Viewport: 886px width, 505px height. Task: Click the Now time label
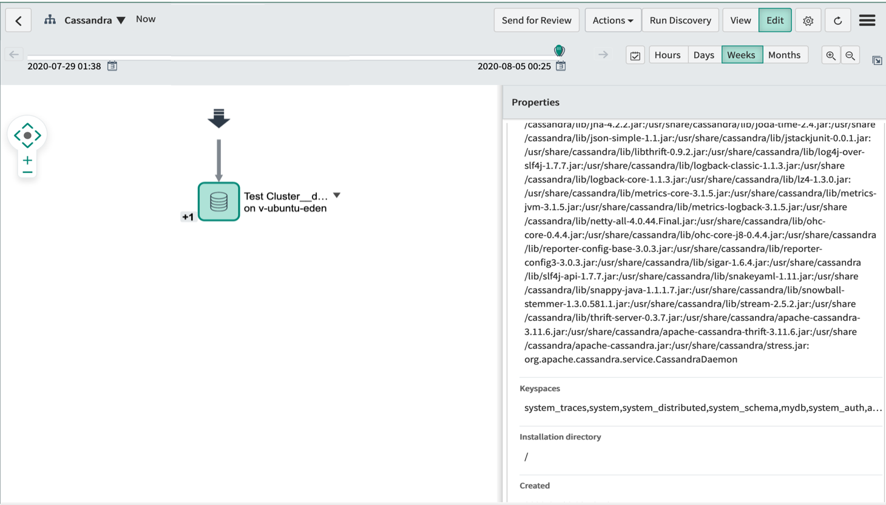tap(146, 19)
